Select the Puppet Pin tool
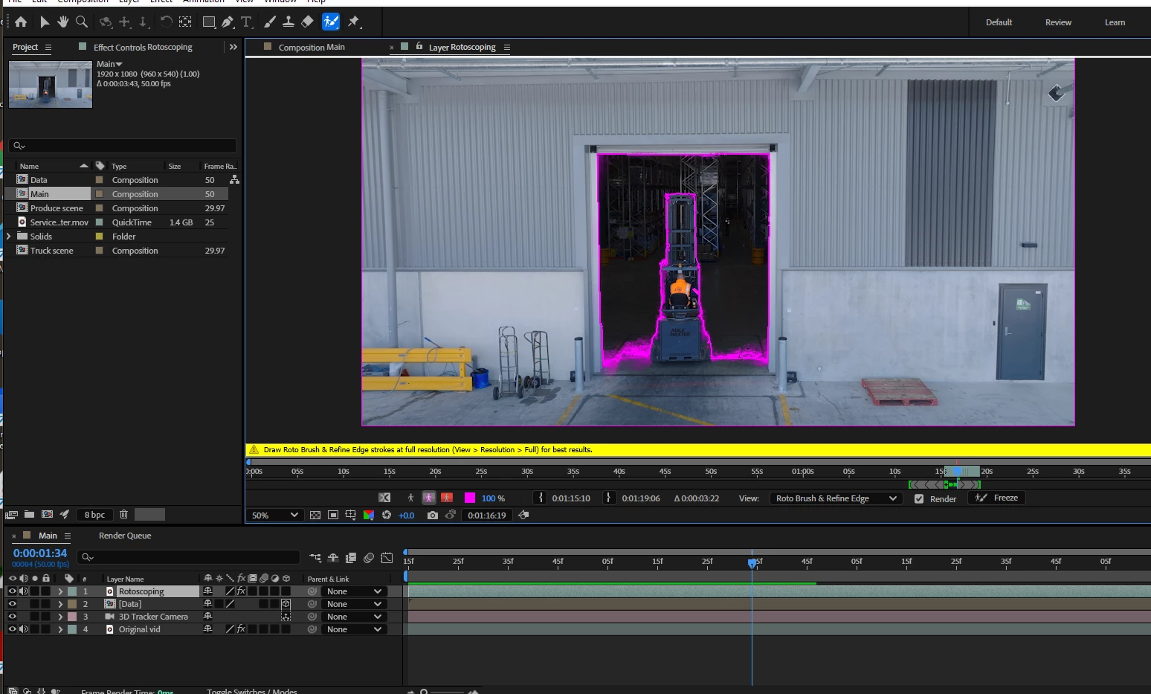The width and height of the screenshot is (1151, 694). (354, 22)
